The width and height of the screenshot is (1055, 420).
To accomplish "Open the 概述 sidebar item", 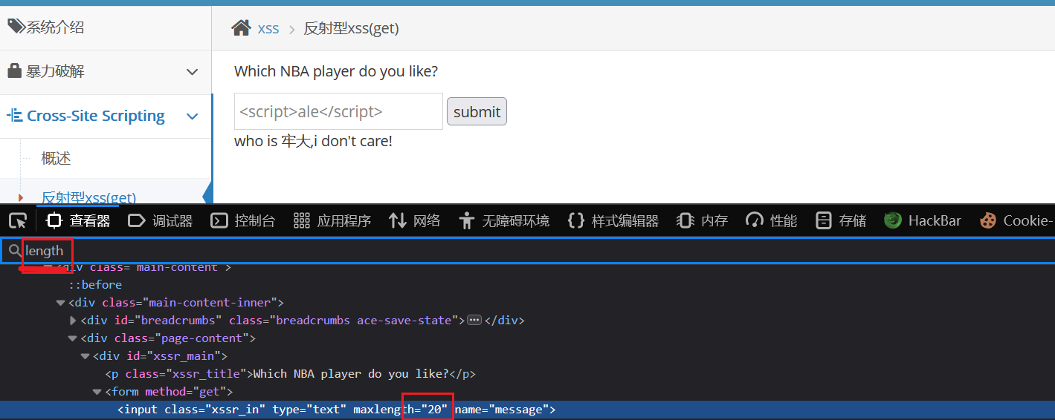I will (57, 158).
